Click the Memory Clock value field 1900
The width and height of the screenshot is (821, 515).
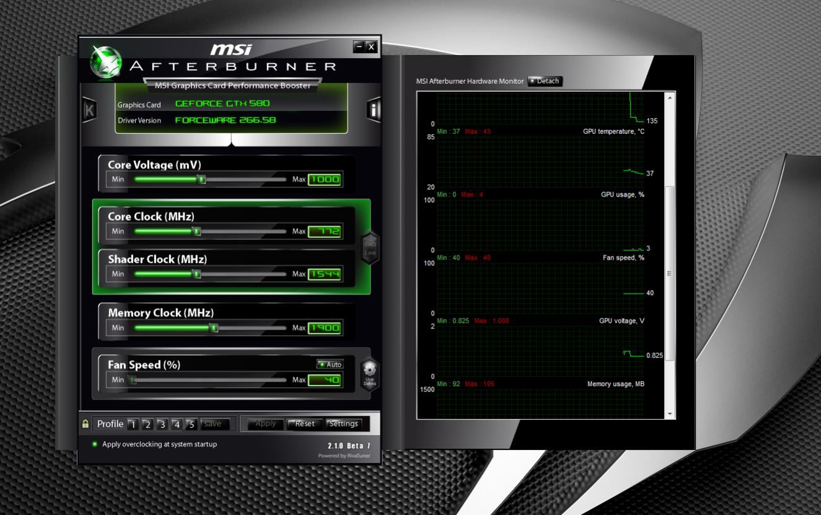(325, 328)
